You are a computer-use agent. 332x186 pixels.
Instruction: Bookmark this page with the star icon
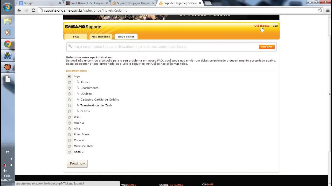coord(320,10)
